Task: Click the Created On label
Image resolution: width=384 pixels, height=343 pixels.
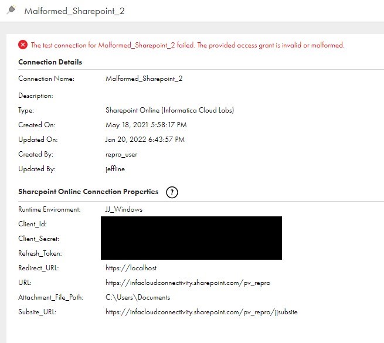Action: [x=37, y=125]
